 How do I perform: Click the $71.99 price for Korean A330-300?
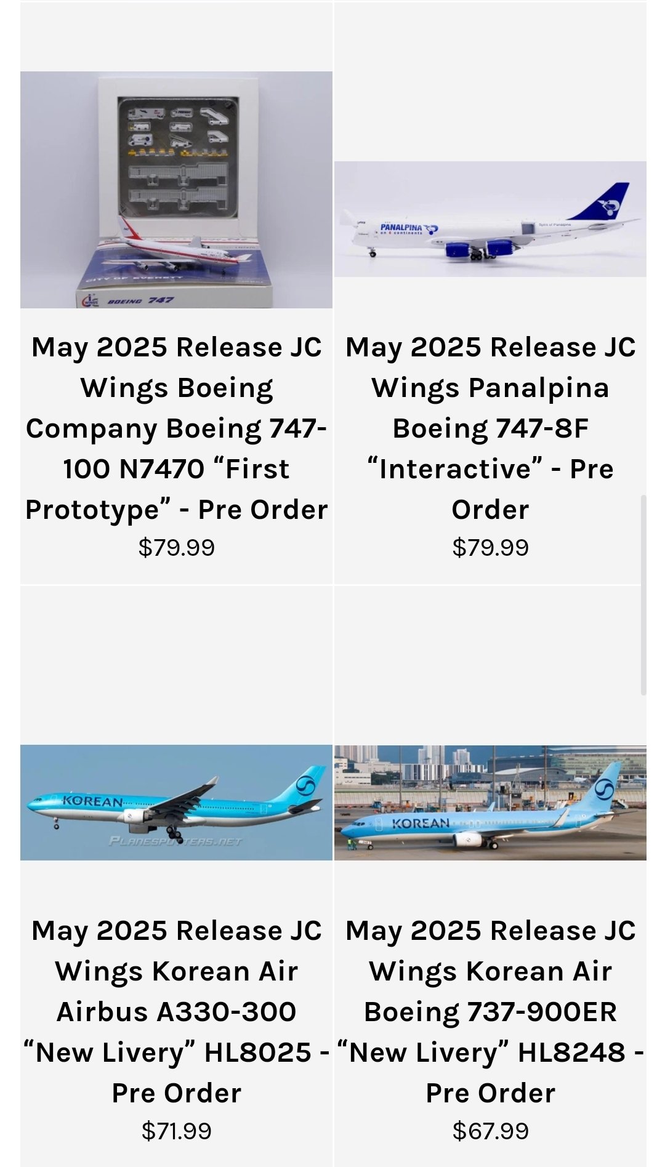click(176, 1131)
